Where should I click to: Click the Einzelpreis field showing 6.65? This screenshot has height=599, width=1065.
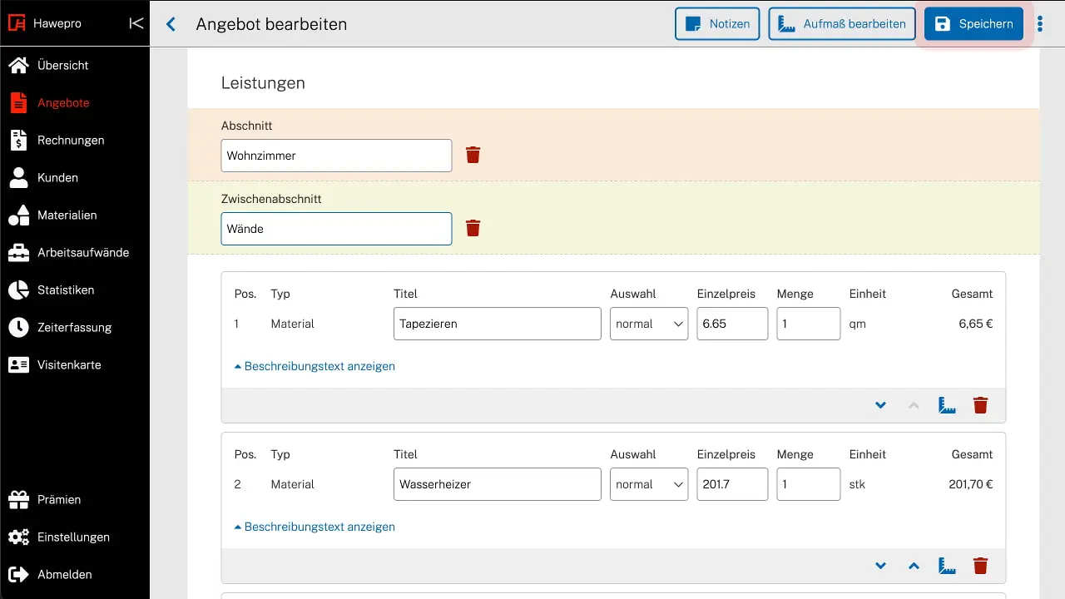click(x=732, y=324)
